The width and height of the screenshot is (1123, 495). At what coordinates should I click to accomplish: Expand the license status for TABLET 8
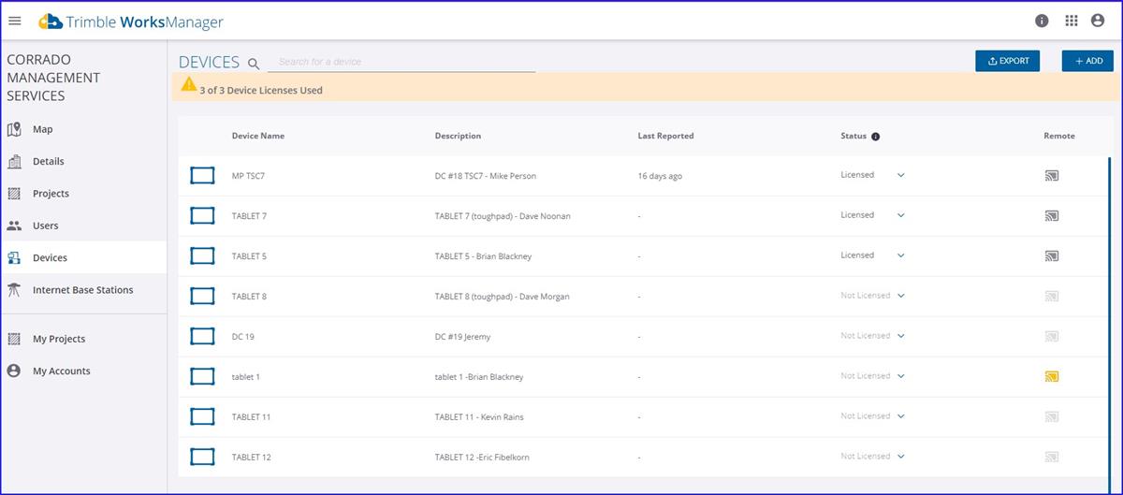coord(900,297)
